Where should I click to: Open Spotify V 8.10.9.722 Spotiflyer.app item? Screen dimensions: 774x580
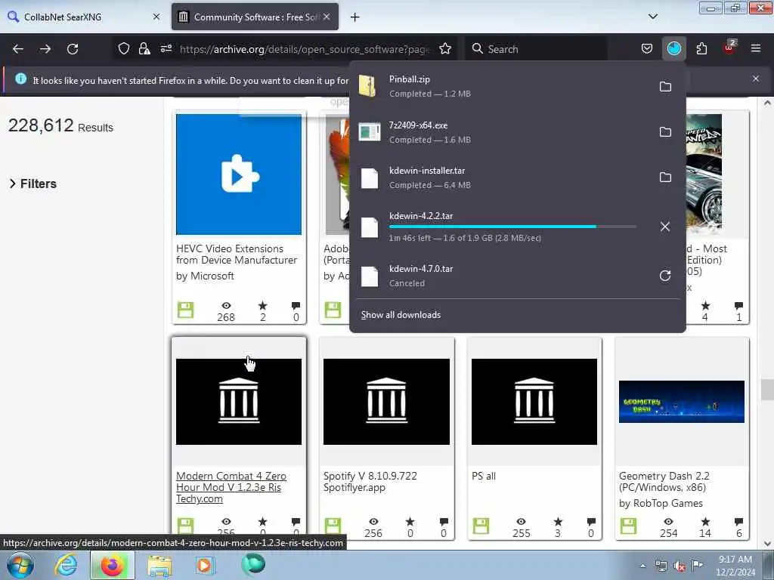point(370,482)
